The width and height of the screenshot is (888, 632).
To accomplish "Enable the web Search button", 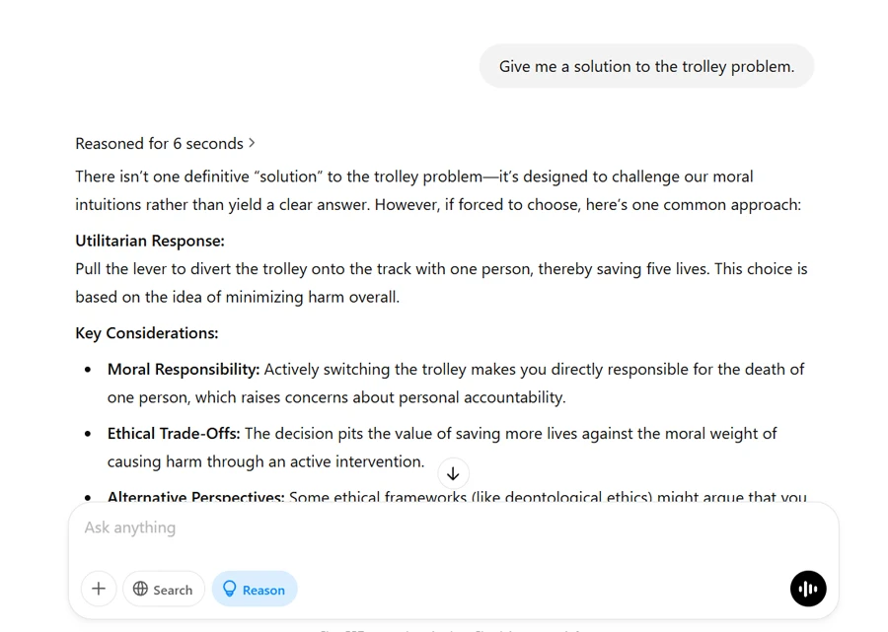I will 164,589.
